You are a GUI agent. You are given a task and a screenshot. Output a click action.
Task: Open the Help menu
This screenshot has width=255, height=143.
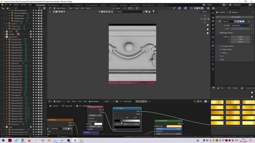point(30,5)
